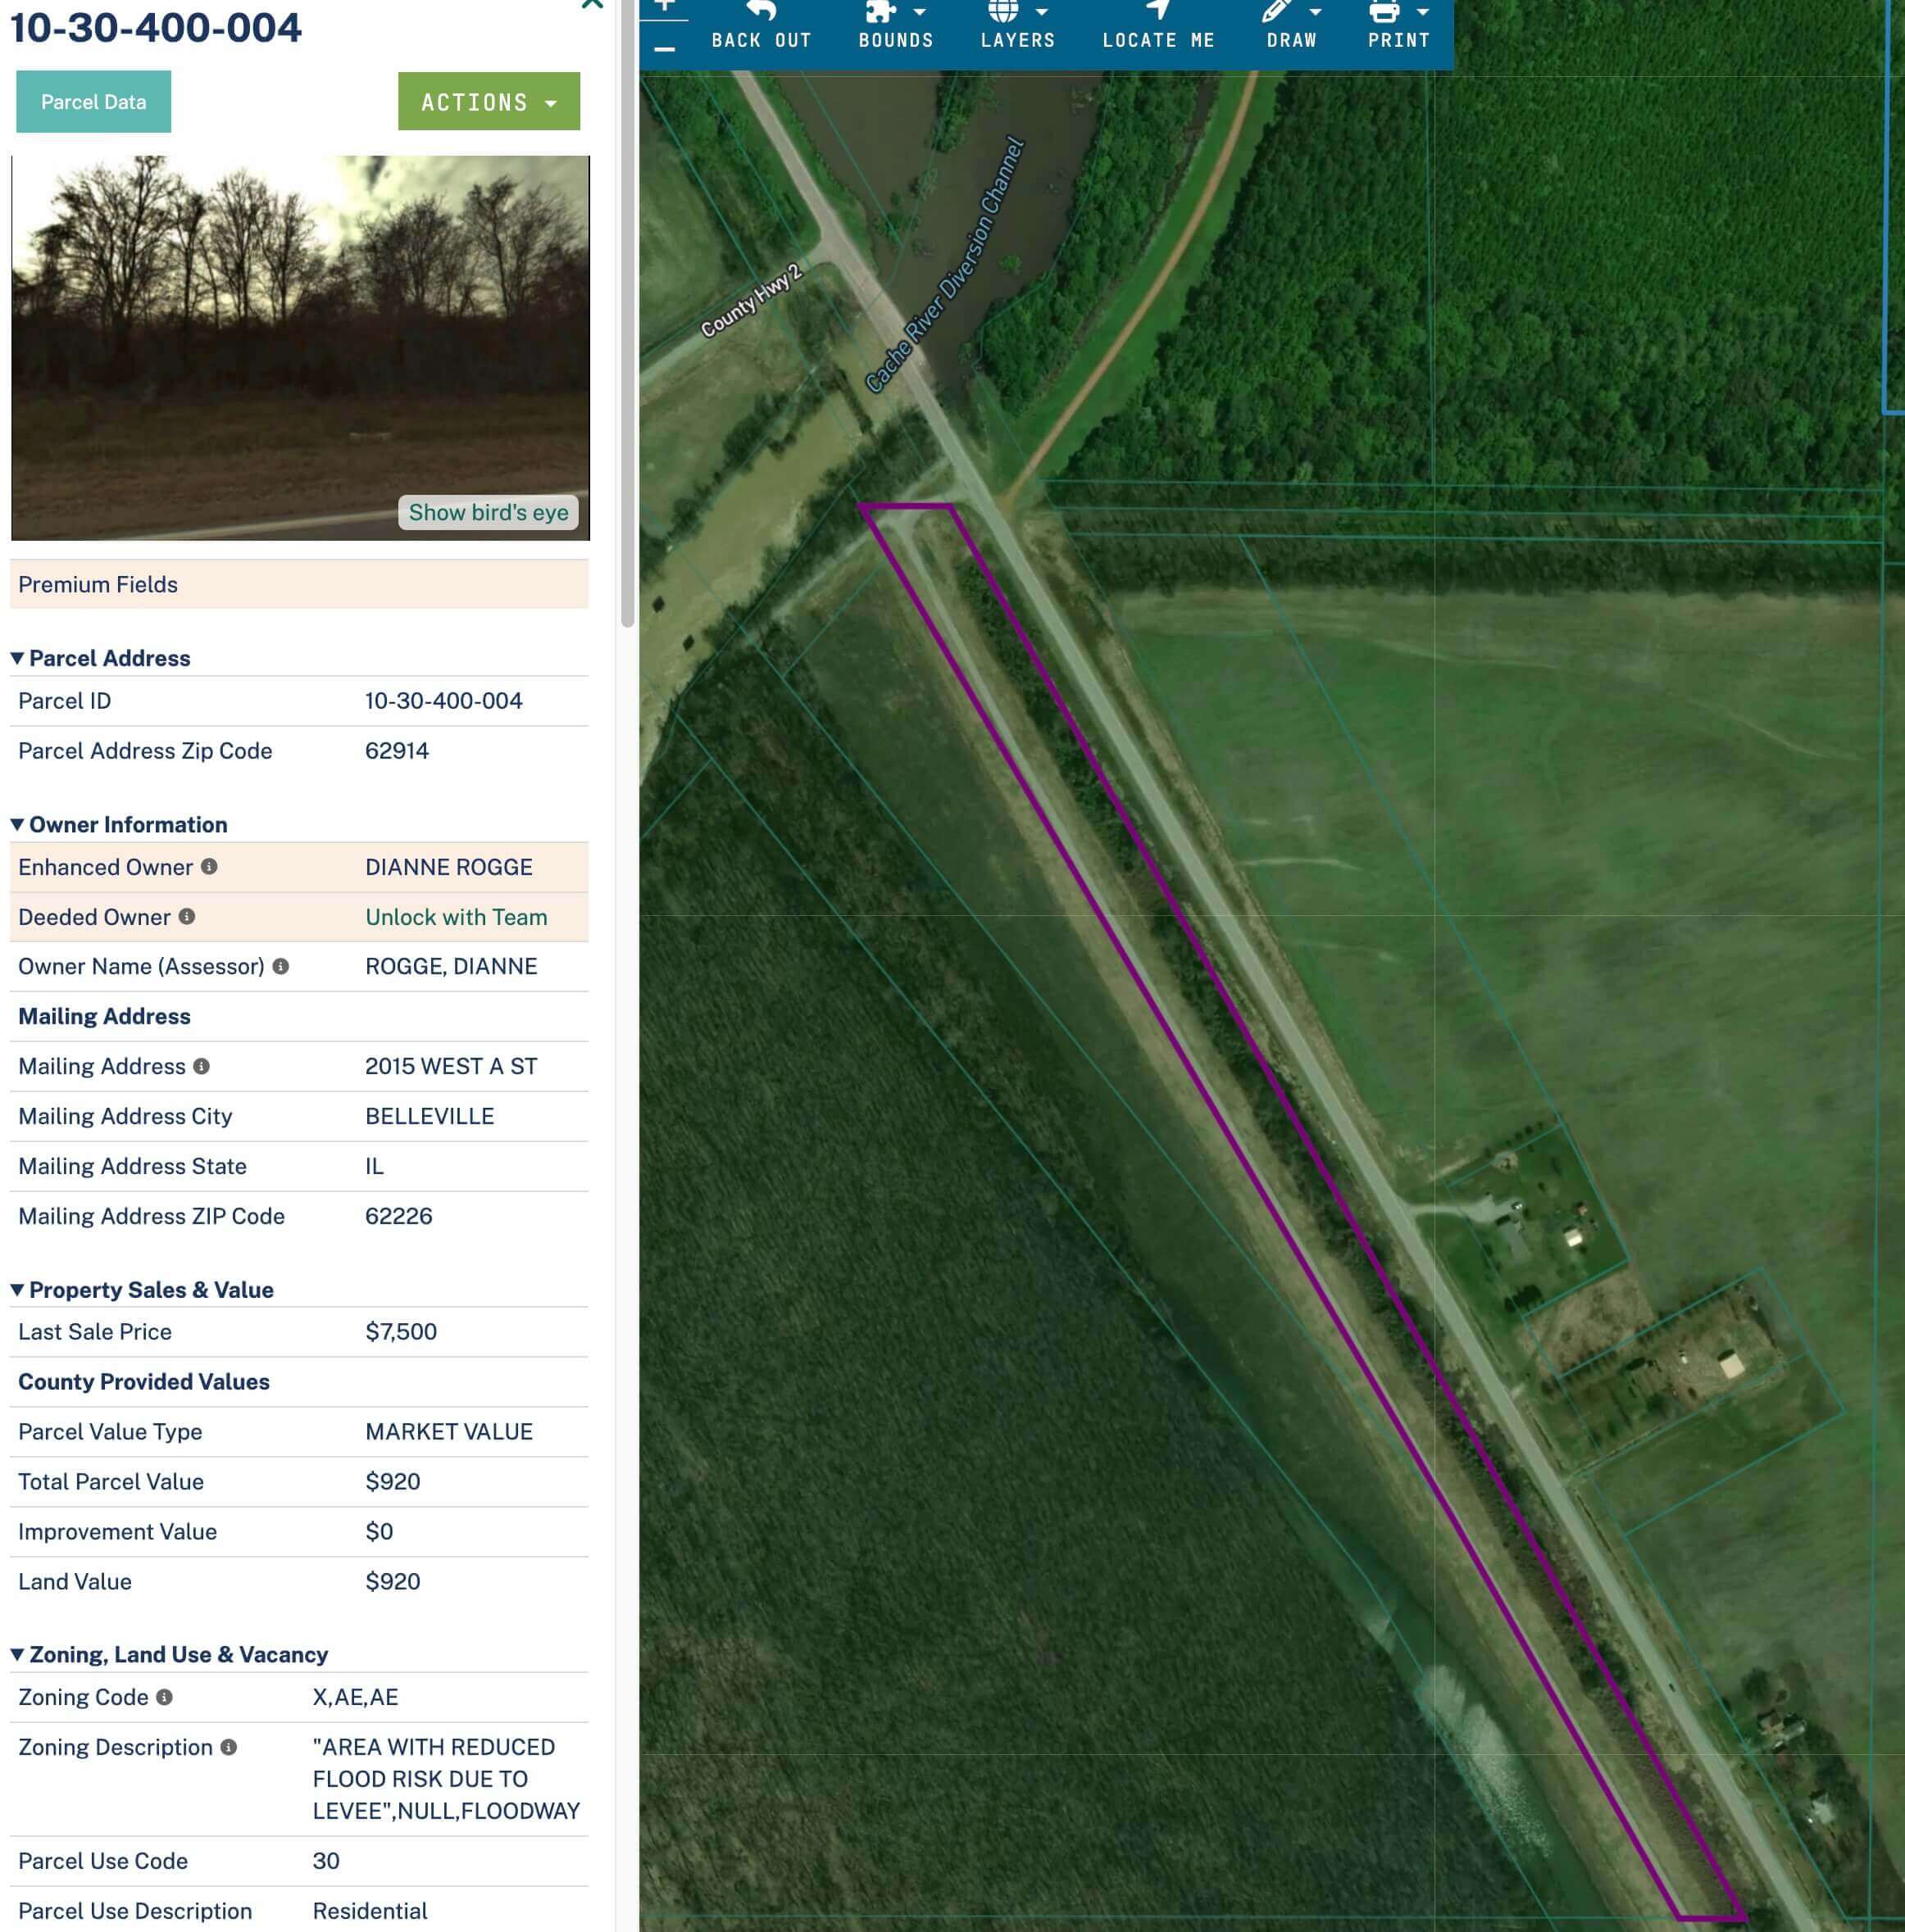This screenshot has width=1905, height=1932.
Task: Click the Back Out undo icon
Action: (762, 12)
